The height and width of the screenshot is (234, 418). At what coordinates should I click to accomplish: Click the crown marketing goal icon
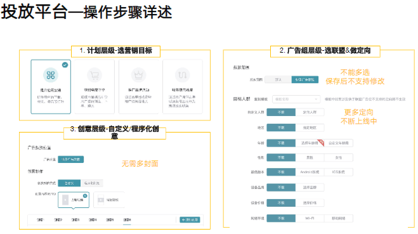click(x=138, y=75)
